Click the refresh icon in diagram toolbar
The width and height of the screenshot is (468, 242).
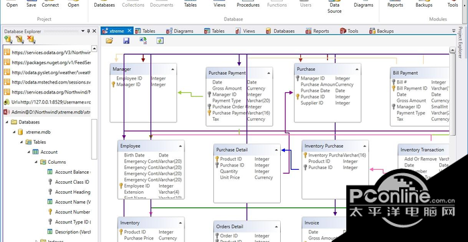click(x=160, y=41)
